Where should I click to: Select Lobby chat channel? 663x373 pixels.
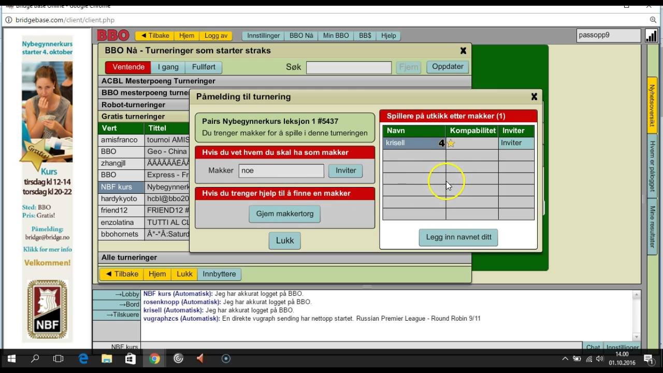click(117, 294)
